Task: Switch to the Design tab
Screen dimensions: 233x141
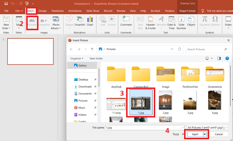Action: 43,11
